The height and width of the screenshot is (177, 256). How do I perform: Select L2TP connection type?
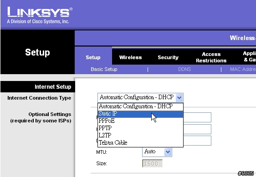pyautogui.click(x=140, y=135)
